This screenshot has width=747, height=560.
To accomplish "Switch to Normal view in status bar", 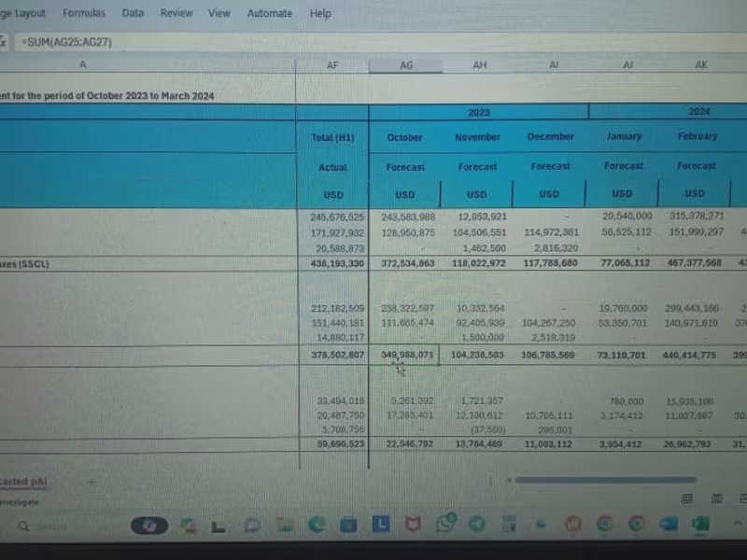I will coord(687,498).
